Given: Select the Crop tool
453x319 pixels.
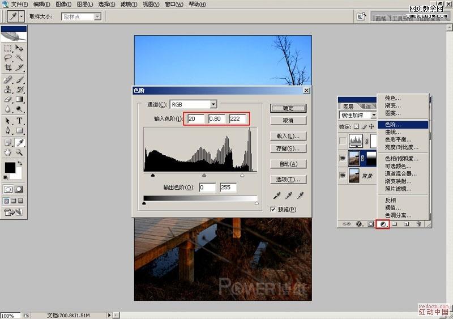Looking at the screenshot, I should point(8,67).
